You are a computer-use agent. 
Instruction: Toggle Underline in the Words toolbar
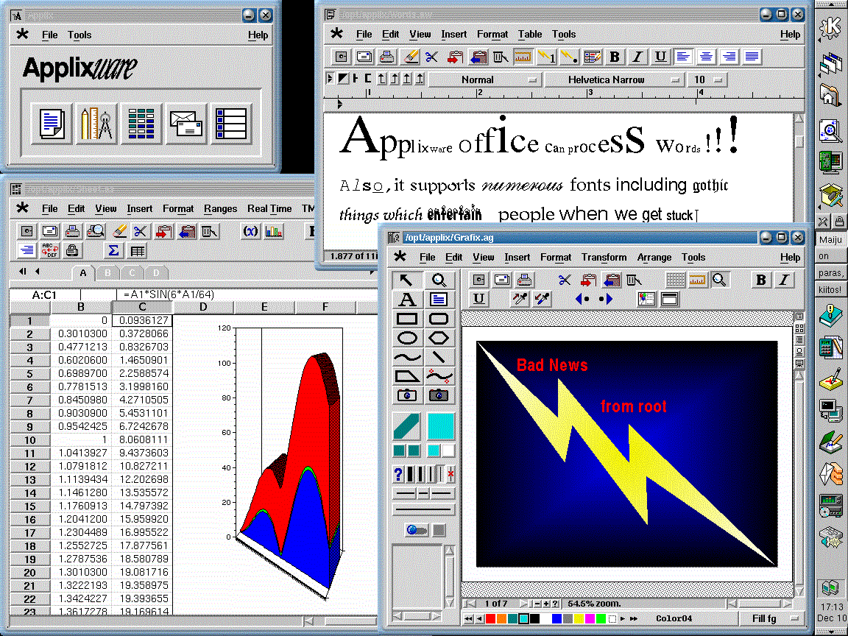click(660, 57)
